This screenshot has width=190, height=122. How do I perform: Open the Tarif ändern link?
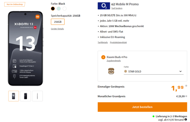click(x=117, y=8)
